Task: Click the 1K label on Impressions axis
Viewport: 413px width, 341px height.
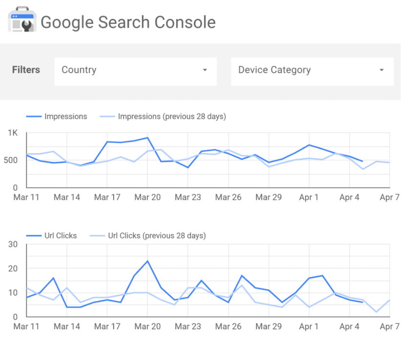Action: point(13,133)
